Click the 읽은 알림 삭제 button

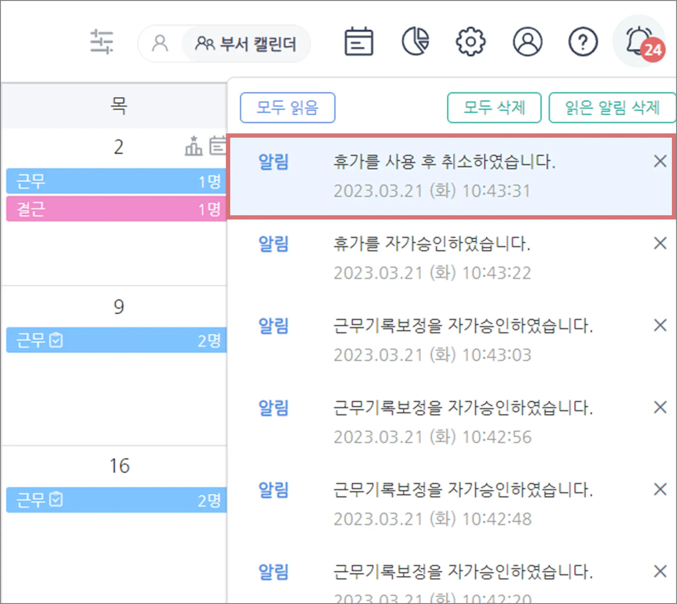pyautogui.click(x=612, y=107)
